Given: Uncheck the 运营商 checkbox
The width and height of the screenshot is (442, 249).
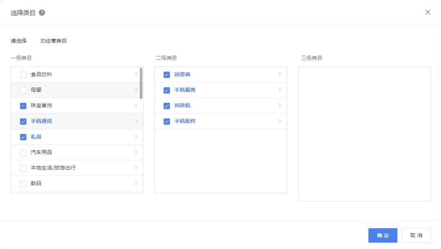Looking at the screenshot, I should 166,74.
